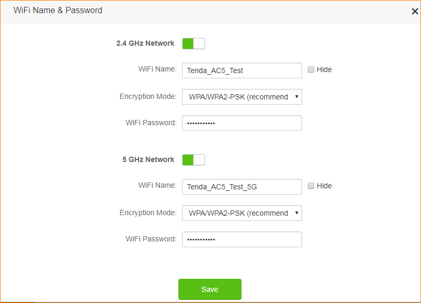Click the "2.4 GHz Network" heading label
Screen dimensions: 421x303
coord(145,44)
